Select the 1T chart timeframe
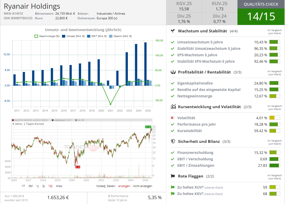The height and width of the screenshot is (204, 285). 23,186
